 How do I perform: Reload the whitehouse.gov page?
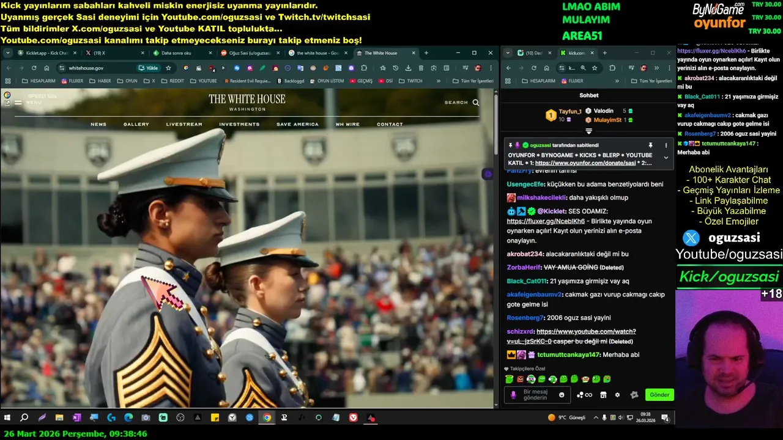click(x=34, y=68)
